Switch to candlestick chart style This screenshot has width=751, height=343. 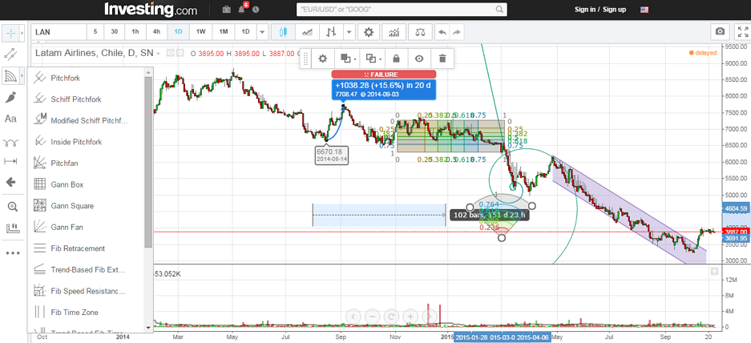click(283, 32)
